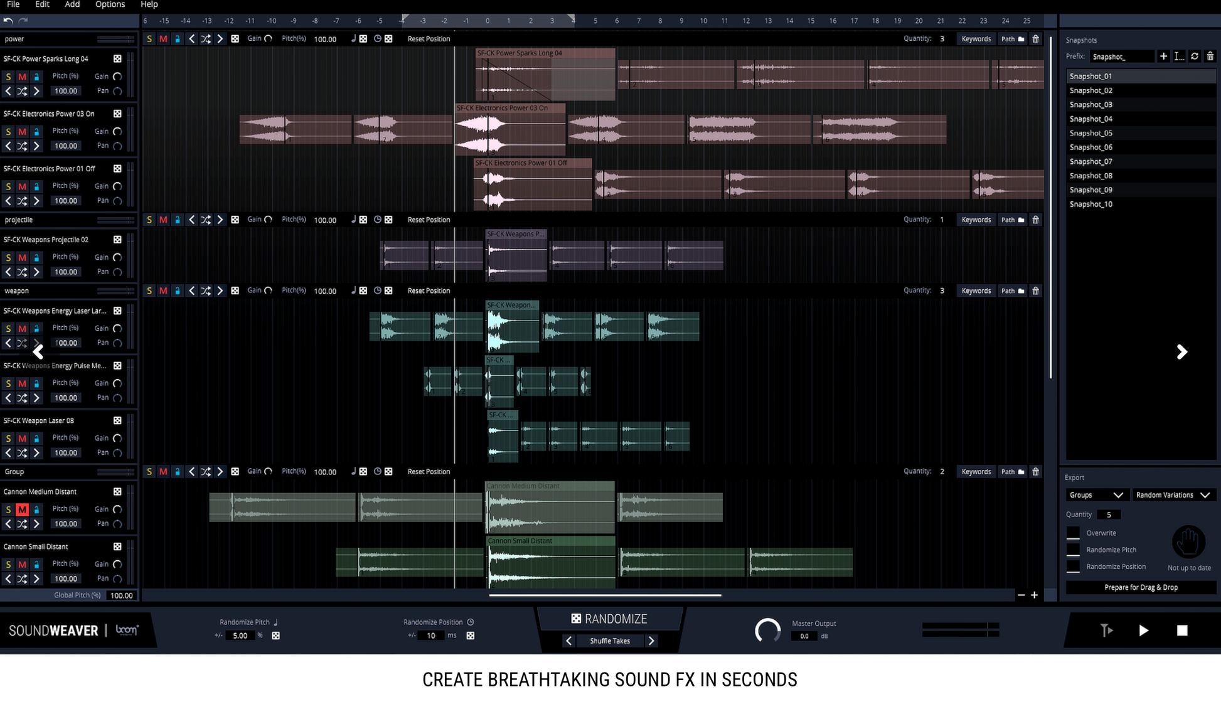The image size is (1221, 714).
Task: Zoom in timeline with plus icon
Action: [x=1034, y=595]
